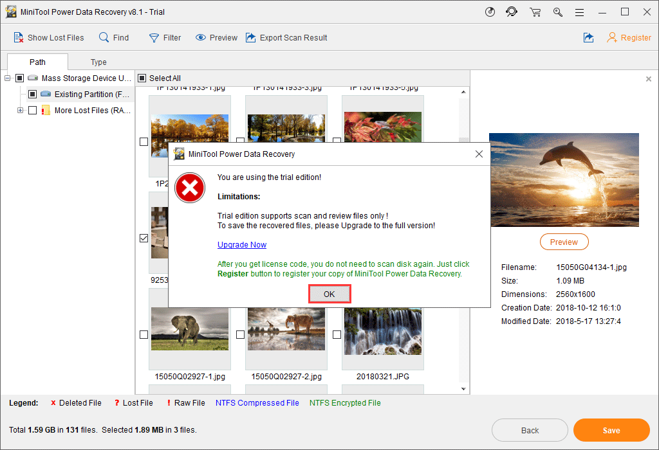This screenshot has width=659, height=450.
Task: Click the Show Lost Files toolbar icon
Action: click(19, 37)
